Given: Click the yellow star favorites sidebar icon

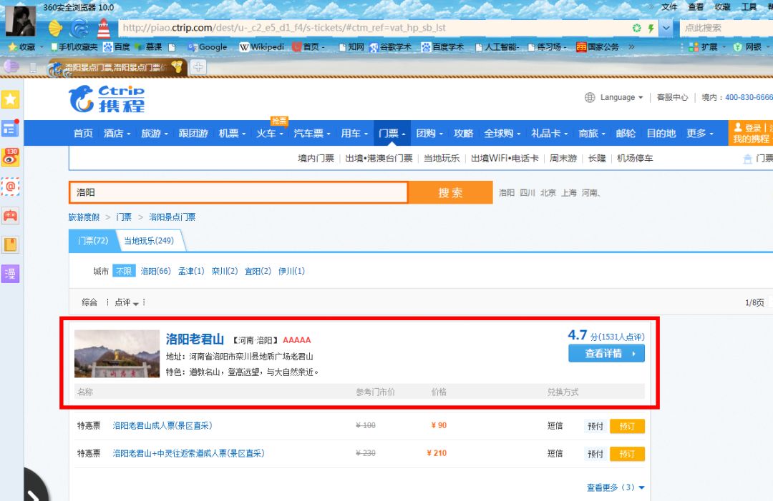Looking at the screenshot, I should (10, 99).
